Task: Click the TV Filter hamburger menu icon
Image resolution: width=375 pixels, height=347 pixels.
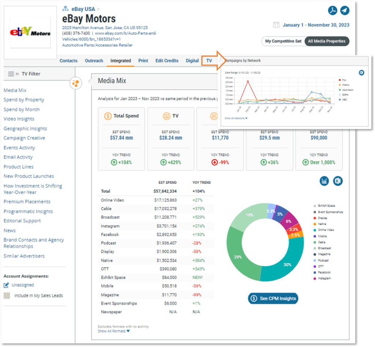Action: [11, 74]
